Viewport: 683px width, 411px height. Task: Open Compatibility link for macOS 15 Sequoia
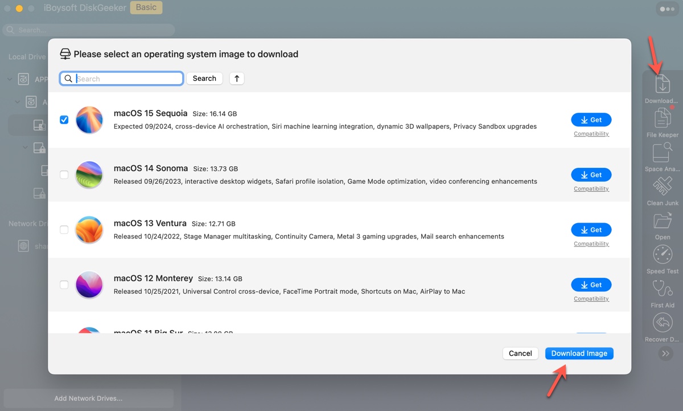[591, 134]
